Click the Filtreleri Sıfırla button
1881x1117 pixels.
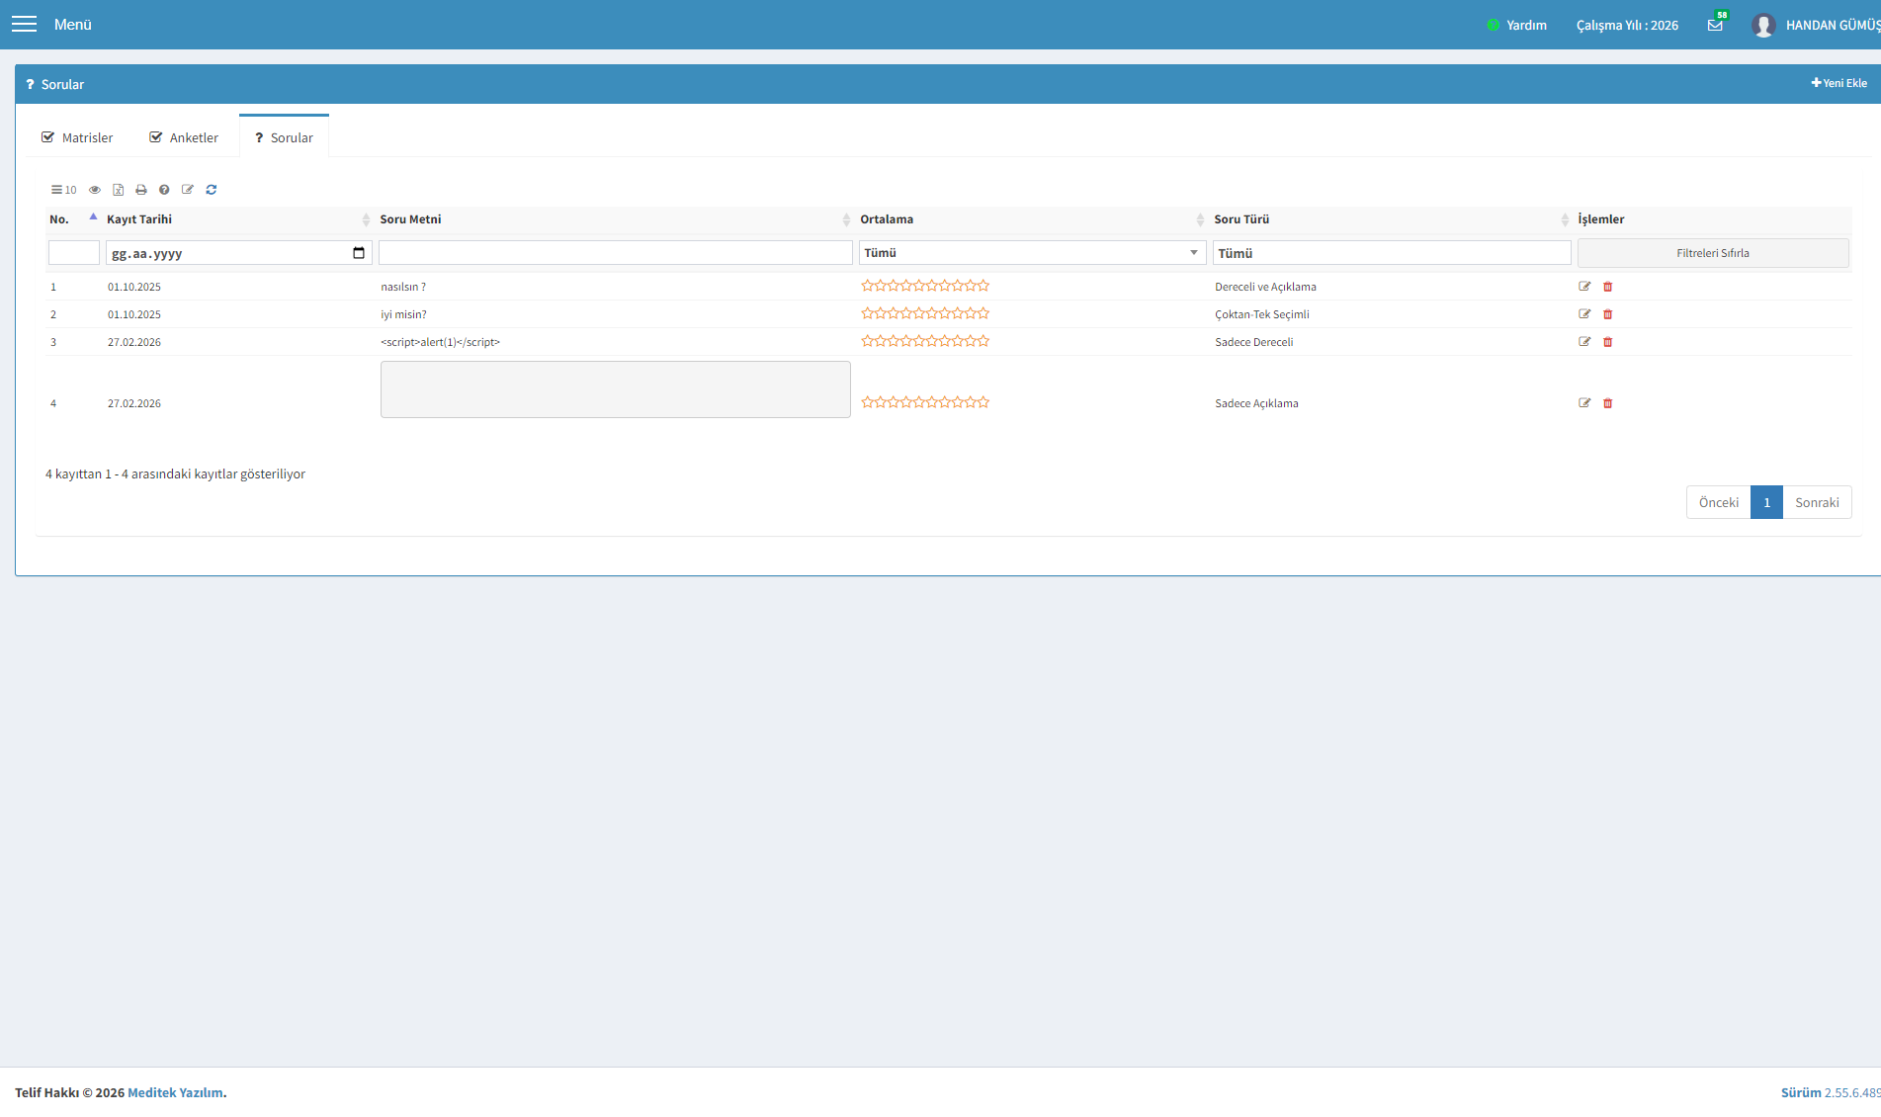tap(1713, 253)
